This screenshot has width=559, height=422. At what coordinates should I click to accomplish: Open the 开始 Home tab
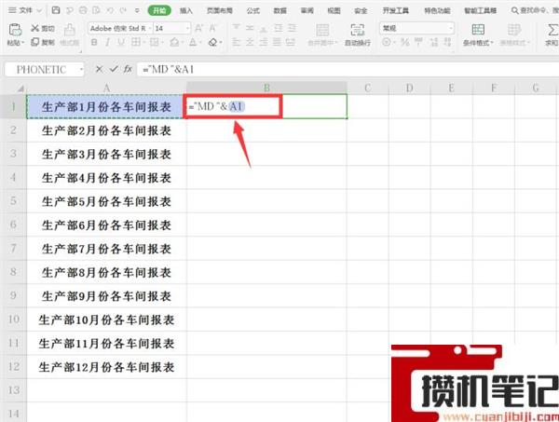pyautogui.click(x=159, y=10)
